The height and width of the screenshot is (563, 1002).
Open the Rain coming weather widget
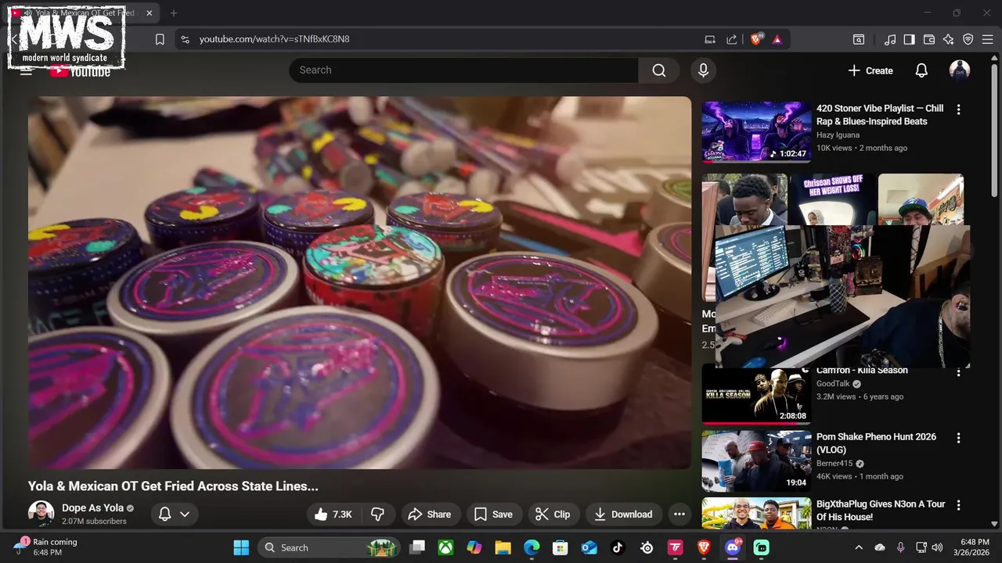(45, 547)
